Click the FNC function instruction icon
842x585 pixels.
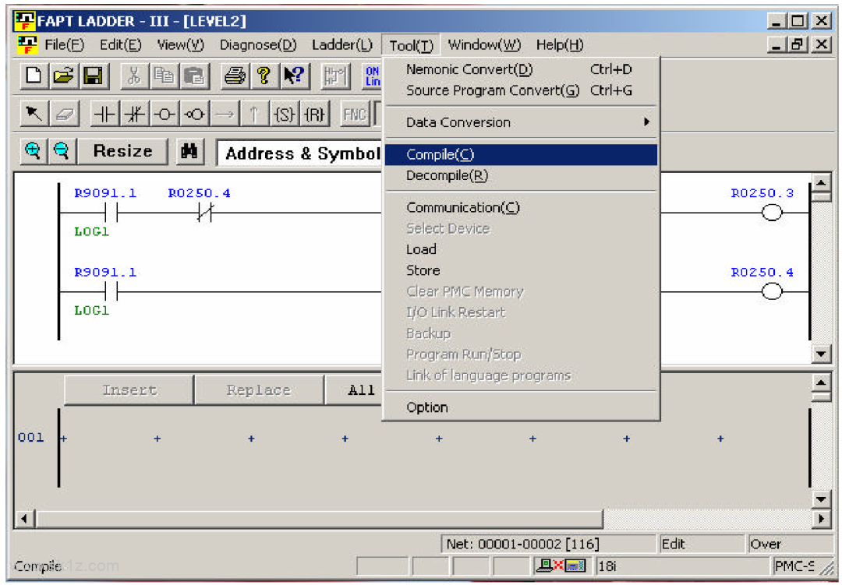(355, 114)
